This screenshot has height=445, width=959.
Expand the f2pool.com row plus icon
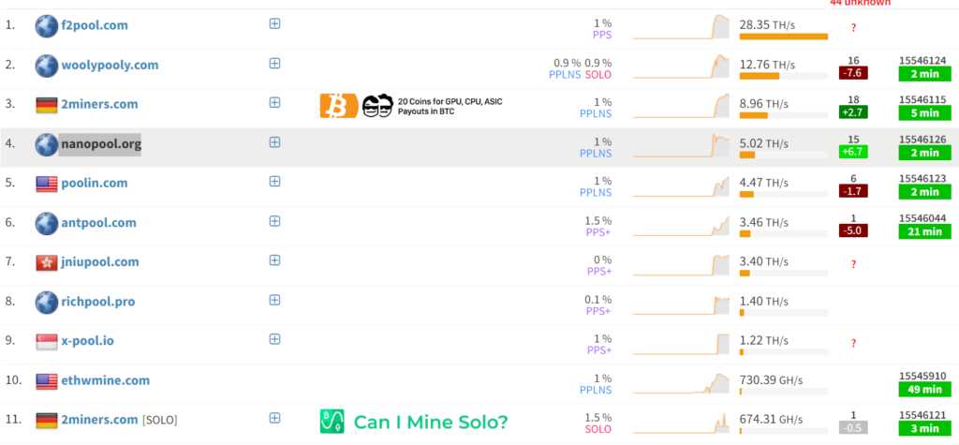click(274, 24)
